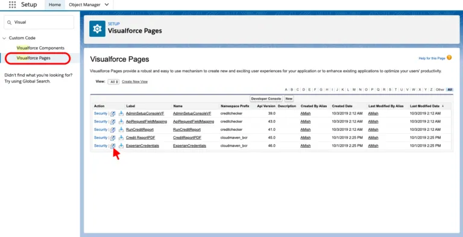Open preview icon for RunCreditReport row
The image size is (463, 237).
(113, 130)
